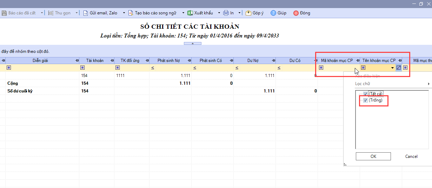
Task: Click the Gửi email, Zalo document icon
Action: point(86,13)
